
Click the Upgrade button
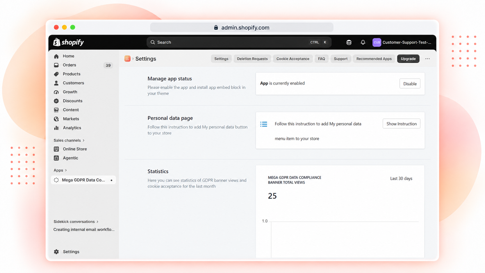click(x=408, y=59)
